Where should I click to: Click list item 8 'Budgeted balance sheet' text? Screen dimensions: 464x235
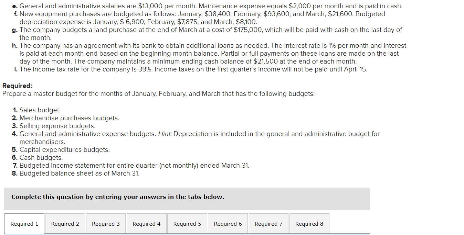[76, 174]
